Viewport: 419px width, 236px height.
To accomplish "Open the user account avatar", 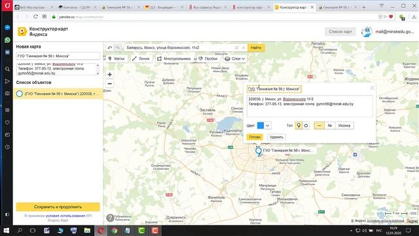I will (367, 32).
